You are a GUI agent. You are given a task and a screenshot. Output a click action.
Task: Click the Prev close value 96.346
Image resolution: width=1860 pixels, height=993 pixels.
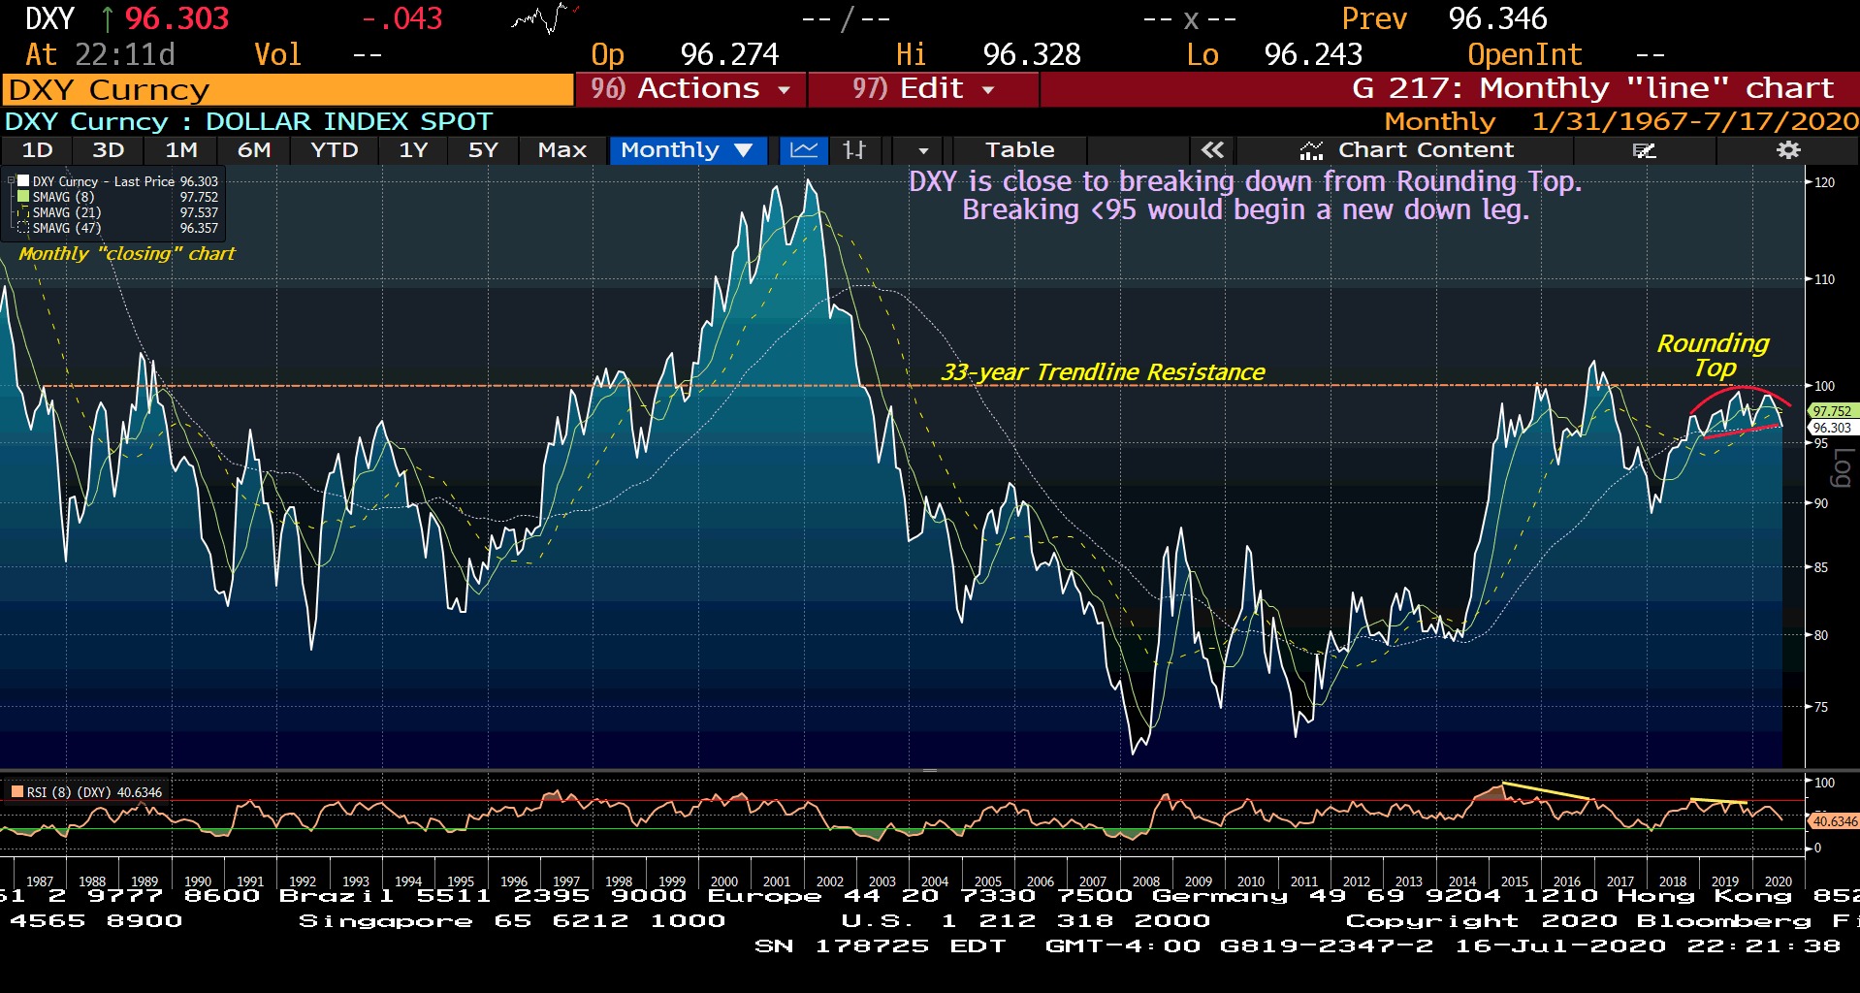(1498, 18)
